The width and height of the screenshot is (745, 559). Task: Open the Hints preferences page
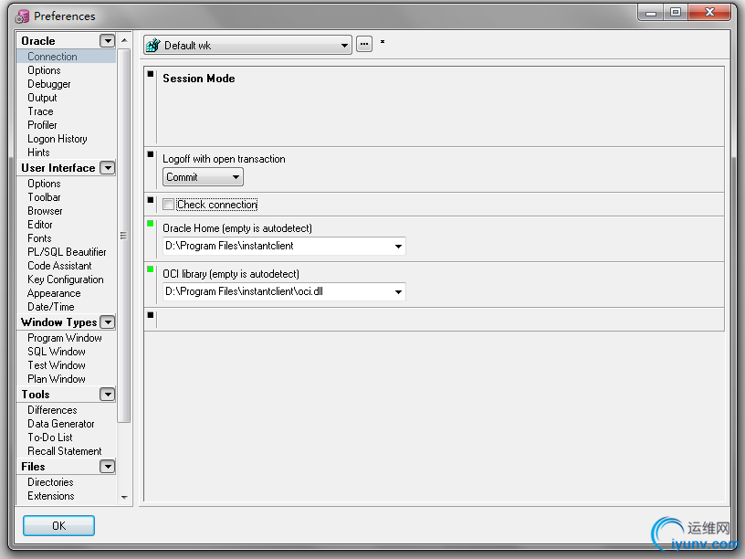click(x=38, y=153)
